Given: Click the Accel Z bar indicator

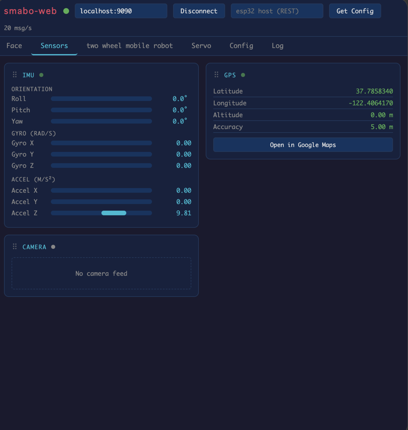Looking at the screenshot, I should click(x=114, y=213).
